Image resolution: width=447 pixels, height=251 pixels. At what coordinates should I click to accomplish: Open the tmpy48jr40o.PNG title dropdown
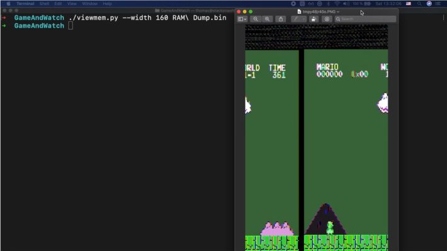[x=319, y=12]
